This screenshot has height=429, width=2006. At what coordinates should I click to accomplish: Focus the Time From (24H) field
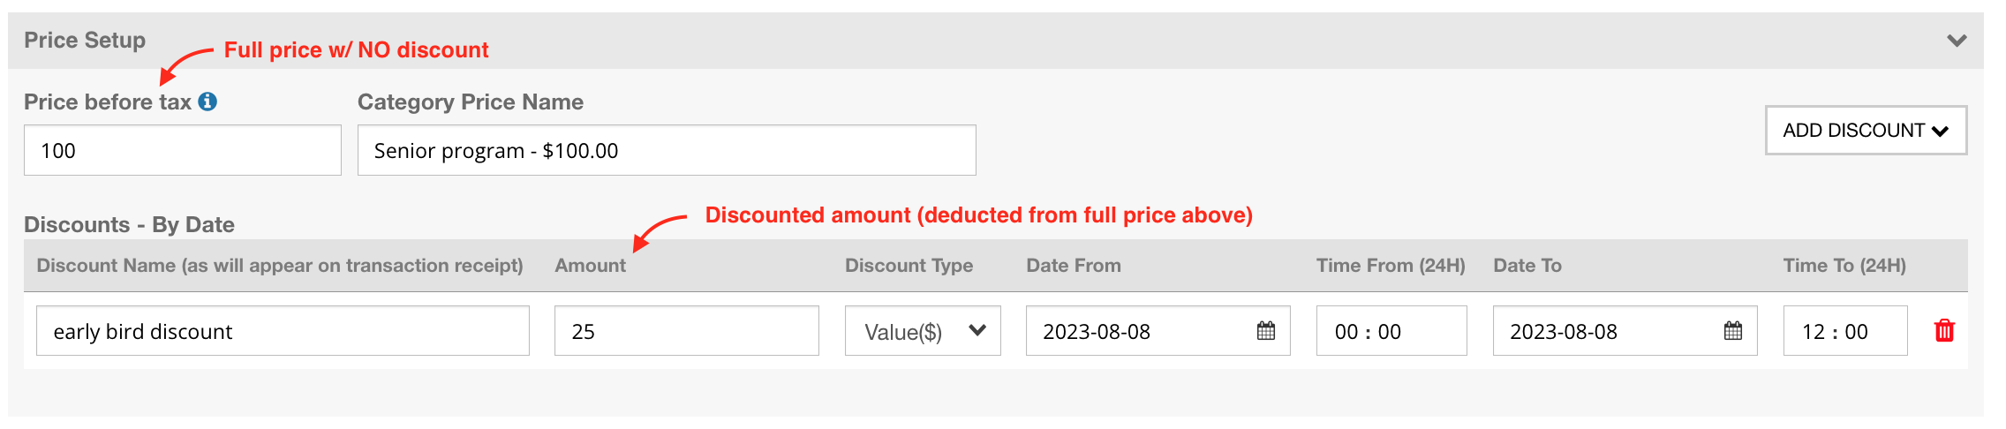pos(1391,331)
